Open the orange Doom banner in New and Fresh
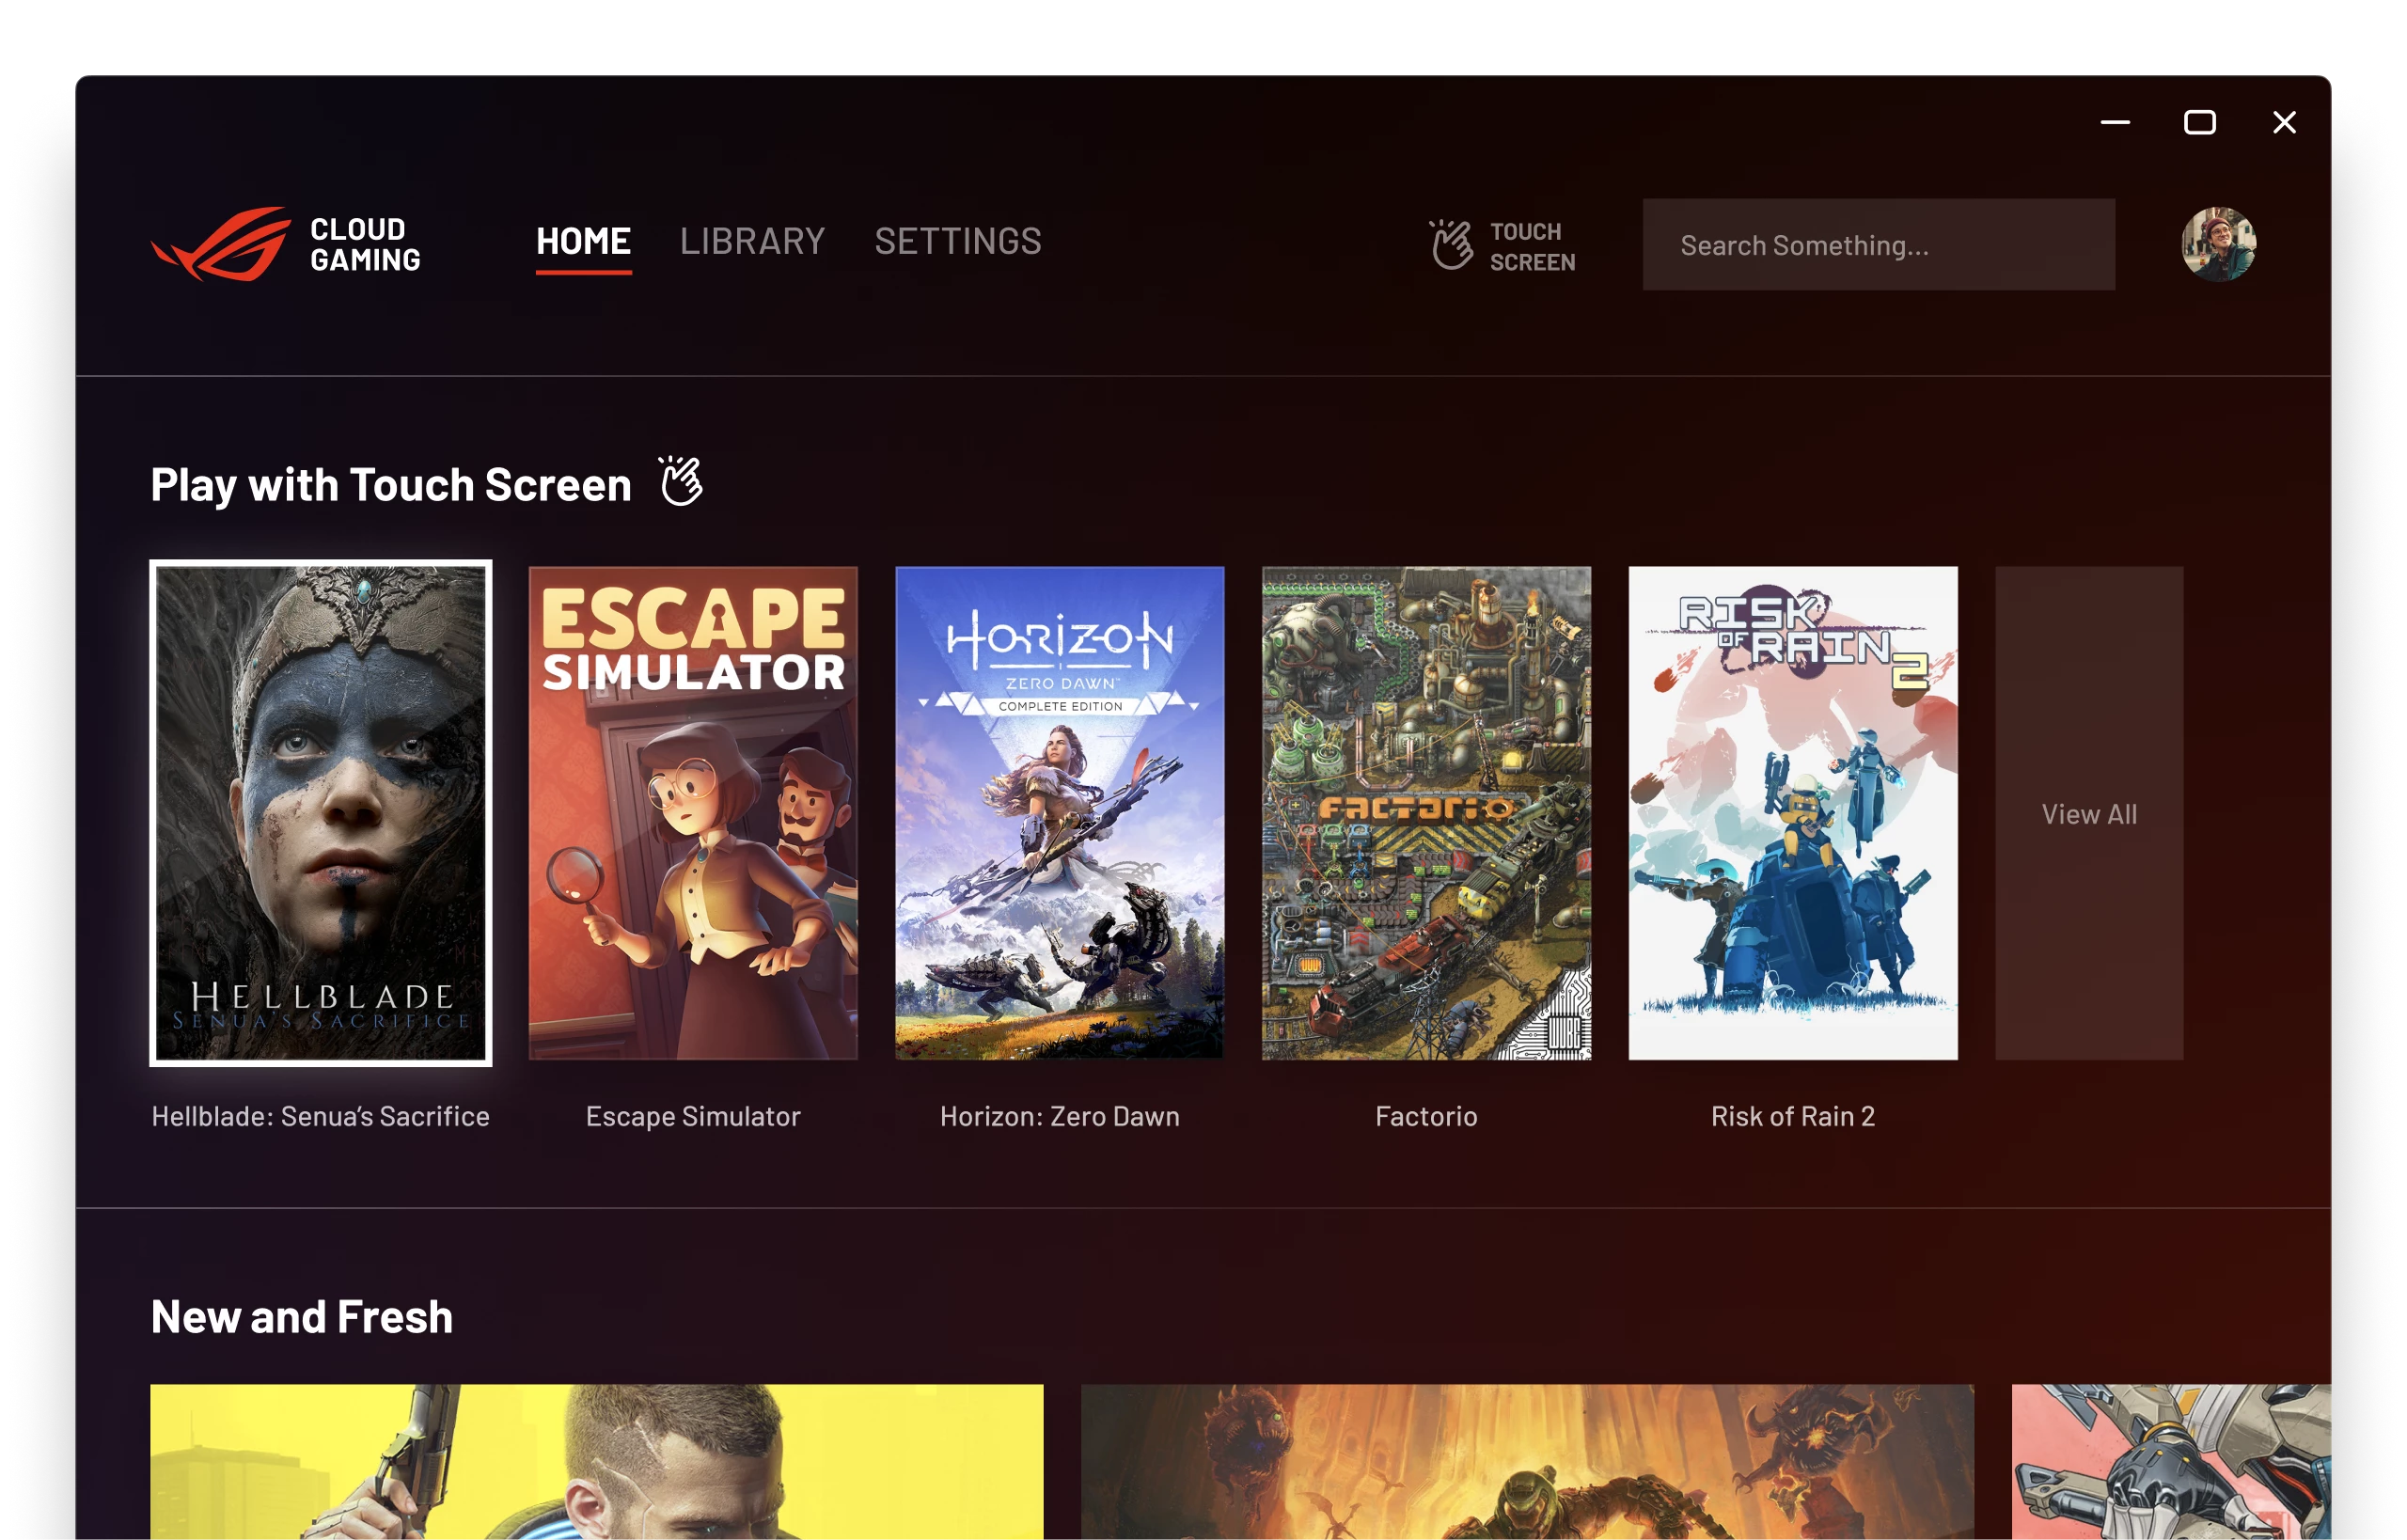This screenshot has height=1540, width=2407. tap(1526, 1461)
